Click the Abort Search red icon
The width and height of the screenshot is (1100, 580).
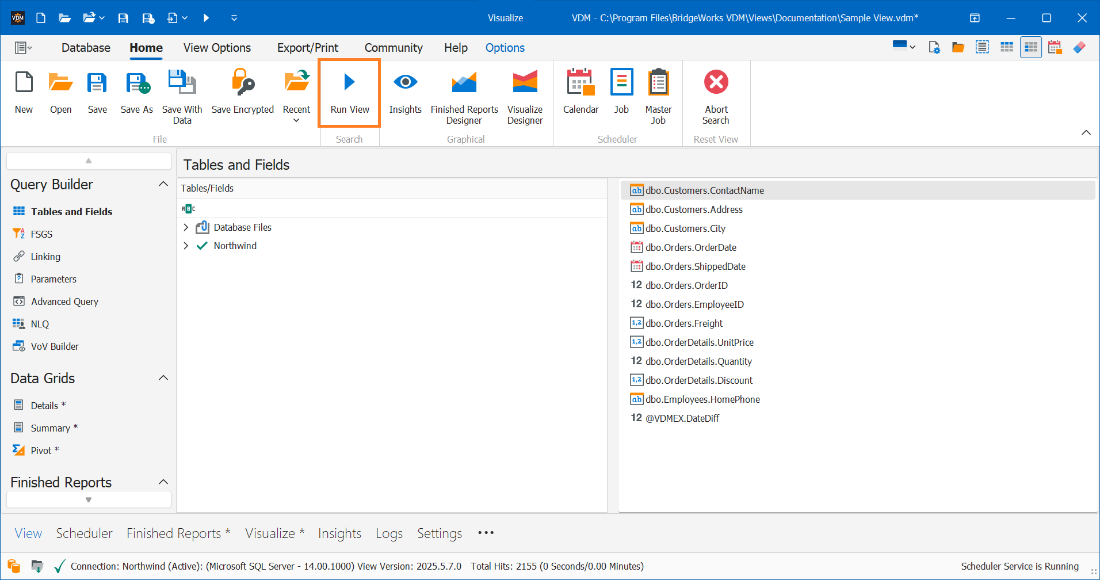click(x=716, y=83)
